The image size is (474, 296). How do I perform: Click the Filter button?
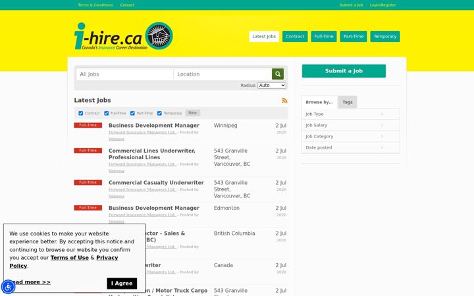pos(192,113)
